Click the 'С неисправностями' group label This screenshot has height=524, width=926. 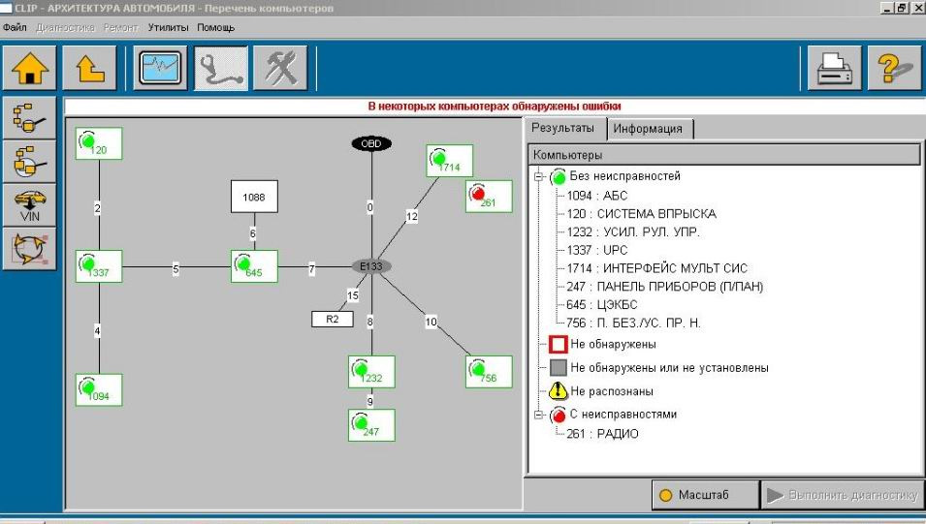[623, 415]
